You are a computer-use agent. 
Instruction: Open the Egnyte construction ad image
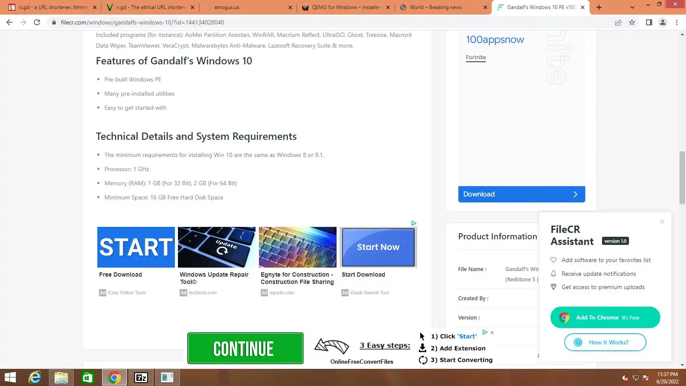[298, 247]
